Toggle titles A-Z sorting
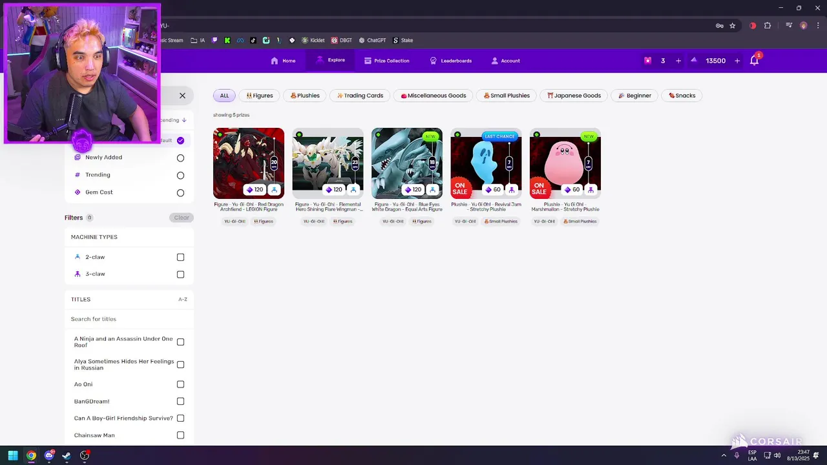The width and height of the screenshot is (827, 465). click(183, 300)
